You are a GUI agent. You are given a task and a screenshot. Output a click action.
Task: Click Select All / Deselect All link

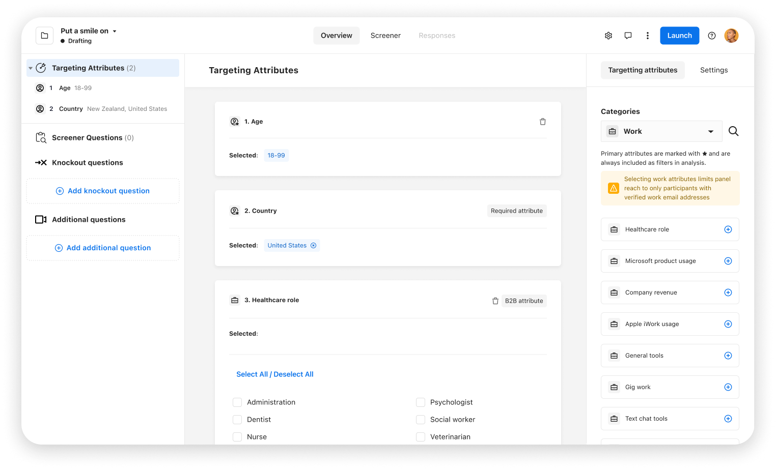click(x=275, y=374)
